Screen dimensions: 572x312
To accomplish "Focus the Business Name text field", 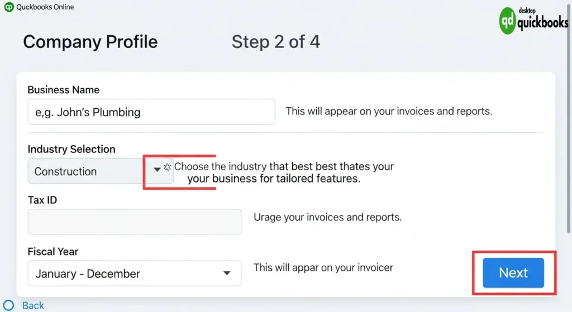I will coord(151,112).
